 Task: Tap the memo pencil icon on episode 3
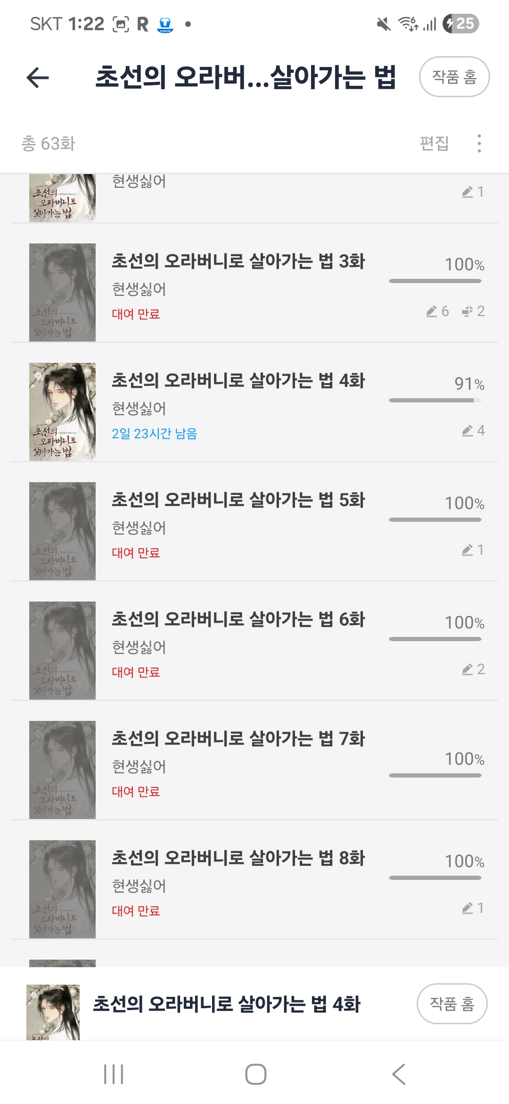point(432,311)
